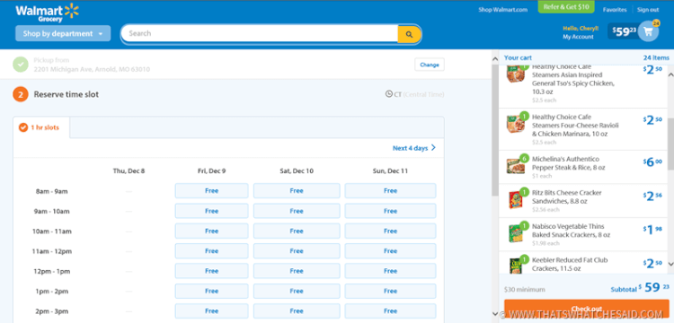Click the Walmart Grocery logo
Image resolution: width=674 pixels, height=323 pixels.
[x=48, y=13]
